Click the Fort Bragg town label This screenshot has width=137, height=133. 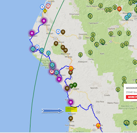pyautogui.click(x=70, y=125)
